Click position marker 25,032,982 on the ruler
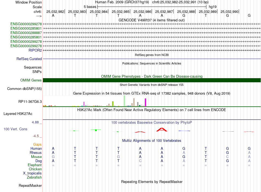Screen dimensions: 261x192 (x=55, y=12)
